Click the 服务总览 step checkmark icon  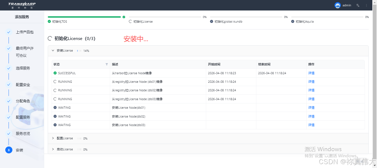(9, 134)
